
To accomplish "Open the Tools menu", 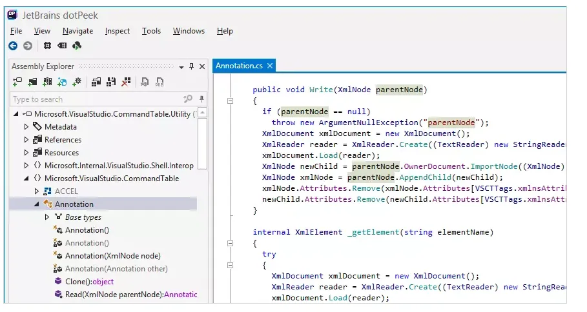I will (151, 31).
